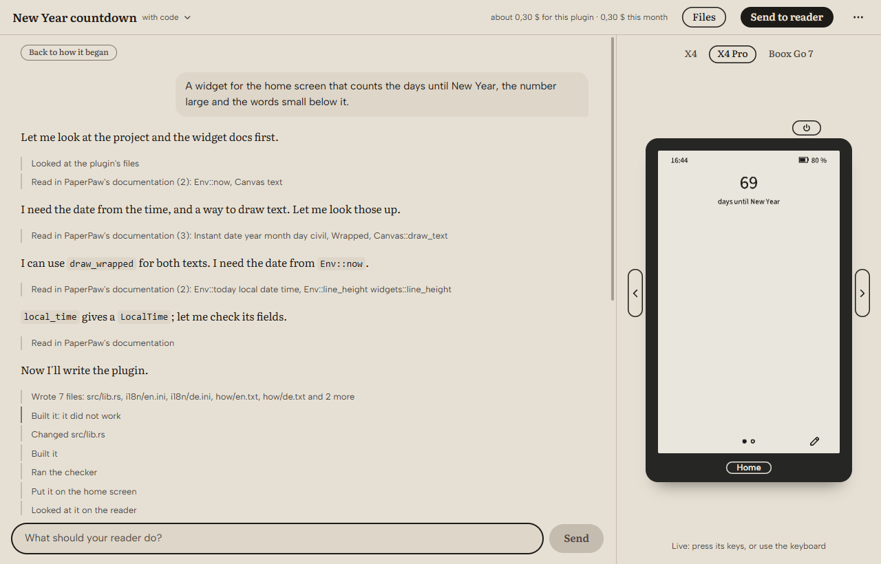Click the 'New Year countdown' title
The image size is (881, 564).
pyautogui.click(x=74, y=18)
